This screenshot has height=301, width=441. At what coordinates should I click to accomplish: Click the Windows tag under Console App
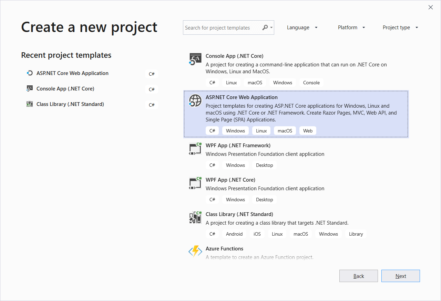pos(283,83)
